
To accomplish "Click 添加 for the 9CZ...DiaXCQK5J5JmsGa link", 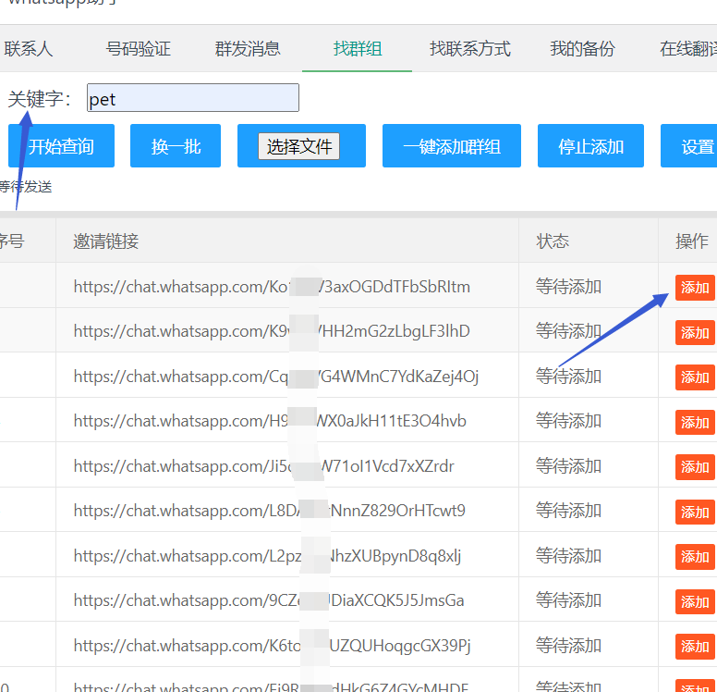I will [x=695, y=601].
